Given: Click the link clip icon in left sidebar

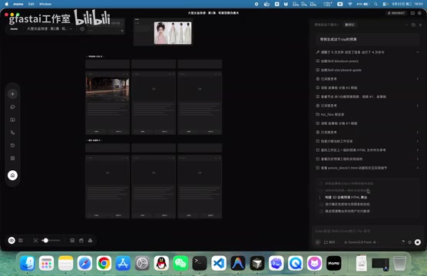Looking at the screenshot, I should tap(12, 133).
